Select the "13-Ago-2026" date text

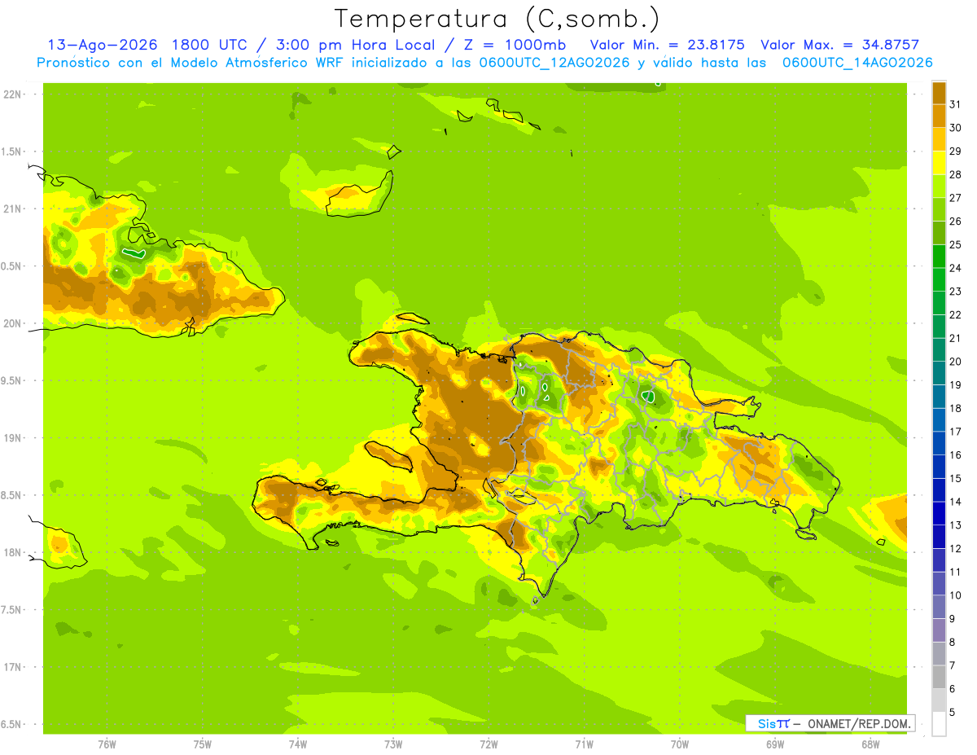(101, 45)
